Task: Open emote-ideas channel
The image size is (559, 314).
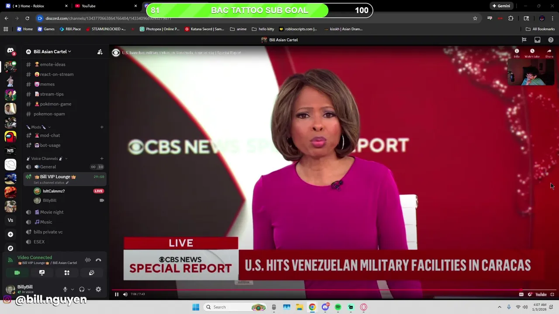Action: coord(65,64)
